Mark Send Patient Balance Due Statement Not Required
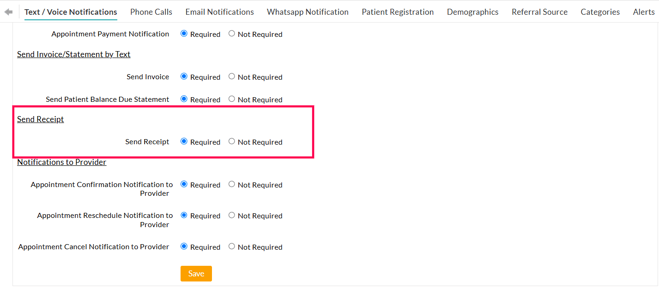Screen dimensions: 659x287 pos(231,99)
